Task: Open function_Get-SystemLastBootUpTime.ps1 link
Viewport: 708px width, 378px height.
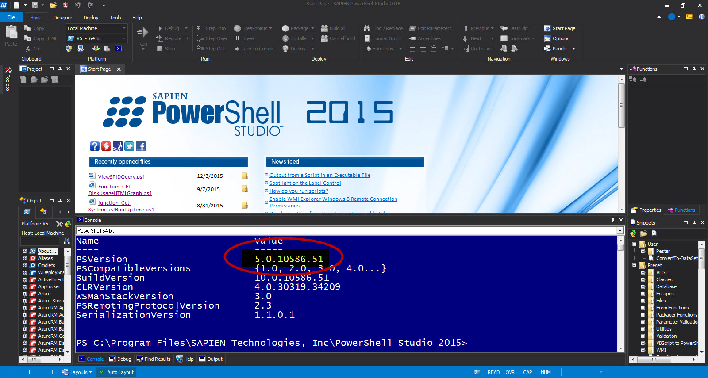Action: [x=121, y=206]
